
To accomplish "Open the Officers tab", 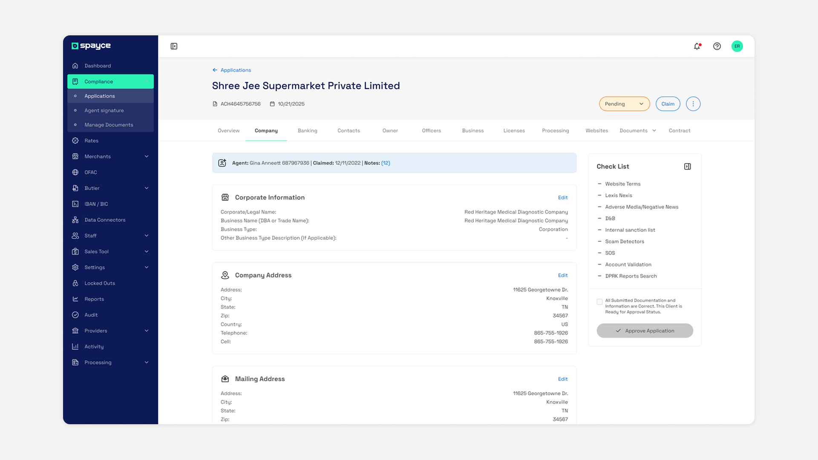I will click(x=431, y=131).
